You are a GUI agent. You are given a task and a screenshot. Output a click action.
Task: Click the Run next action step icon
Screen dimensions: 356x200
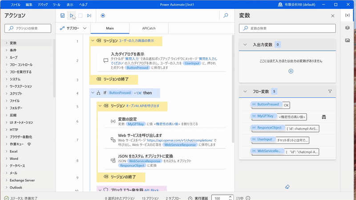point(89,16)
